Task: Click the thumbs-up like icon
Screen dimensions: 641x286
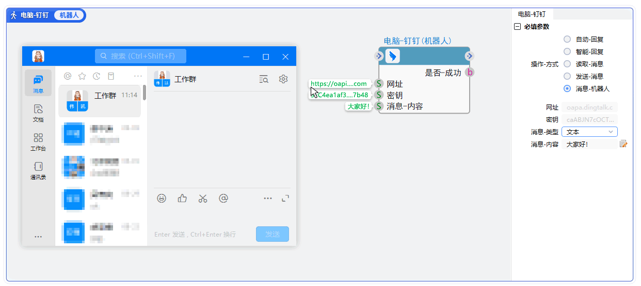Action: (182, 199)
